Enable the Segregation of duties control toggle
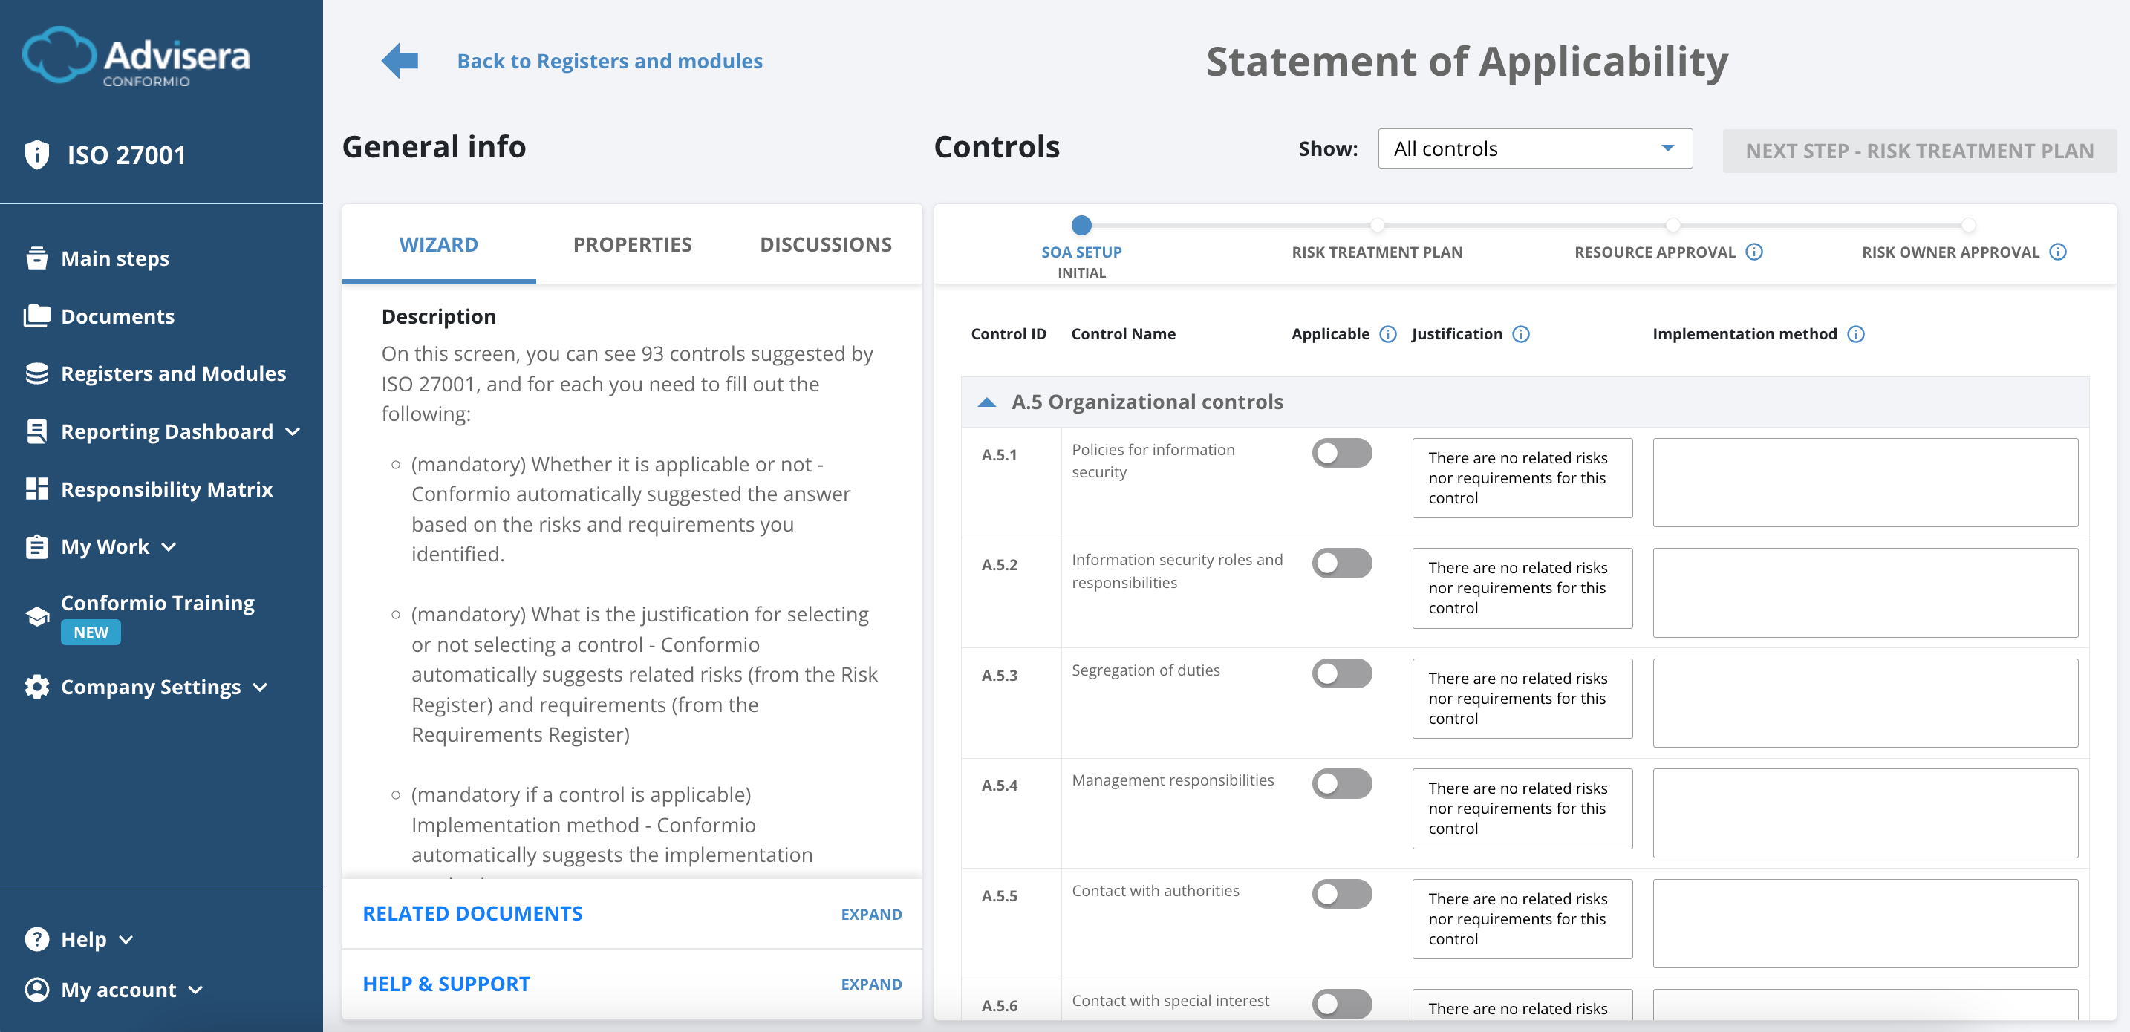This screenshot has width=2130, height=1032. click(1342, 673)
